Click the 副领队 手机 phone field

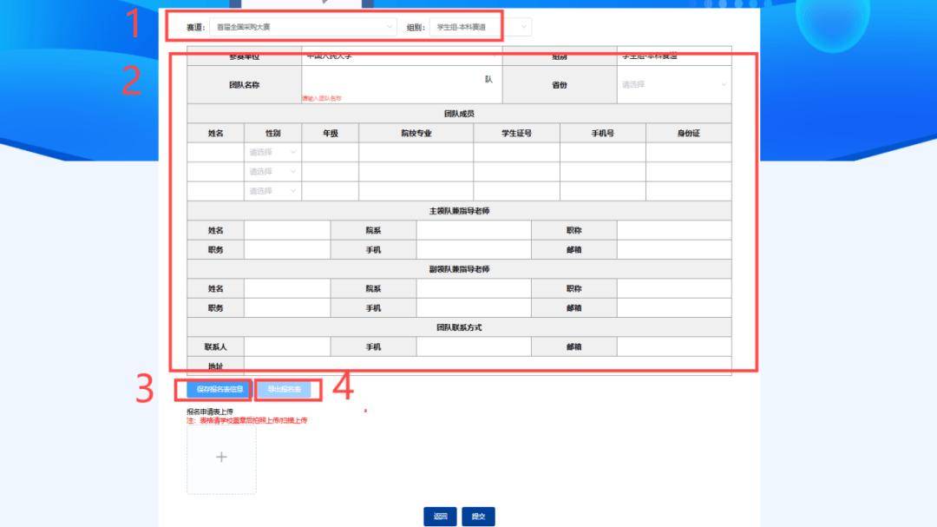(473, 309)
